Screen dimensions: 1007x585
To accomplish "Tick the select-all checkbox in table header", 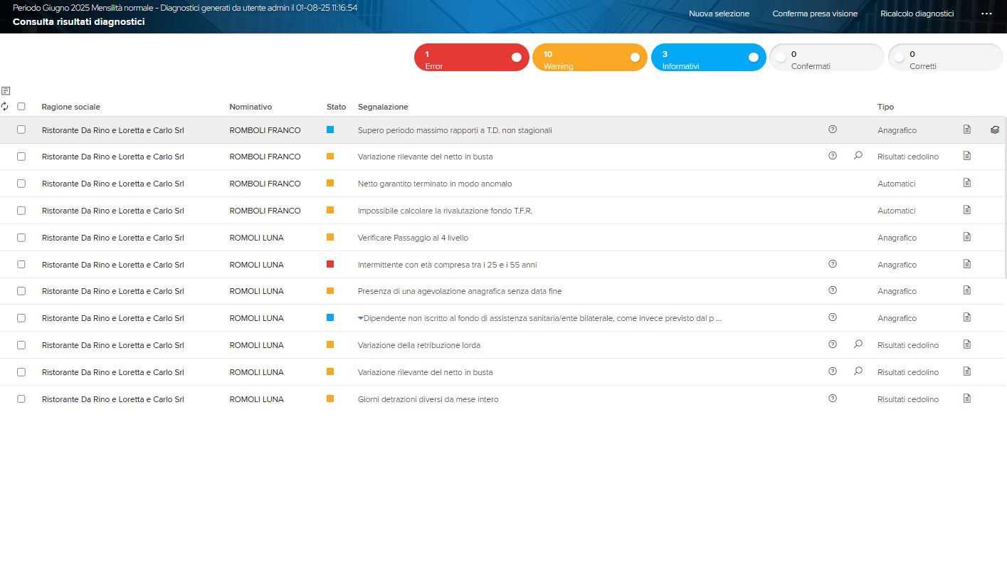I will [21, 106].
